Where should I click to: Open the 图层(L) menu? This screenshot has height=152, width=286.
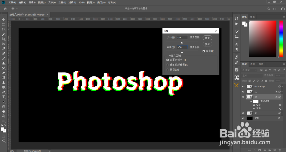42,3
